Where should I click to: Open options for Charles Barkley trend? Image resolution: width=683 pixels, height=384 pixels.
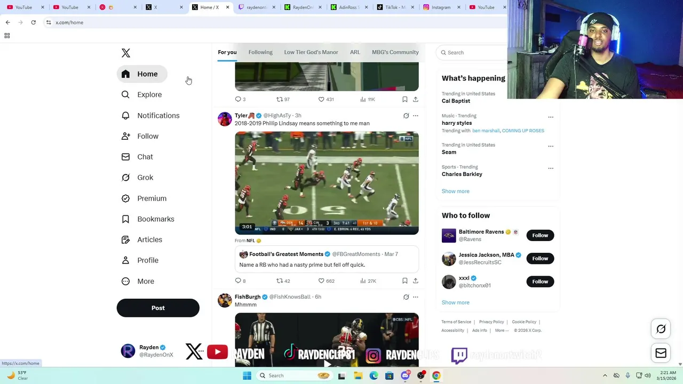[x=551, y=169]
